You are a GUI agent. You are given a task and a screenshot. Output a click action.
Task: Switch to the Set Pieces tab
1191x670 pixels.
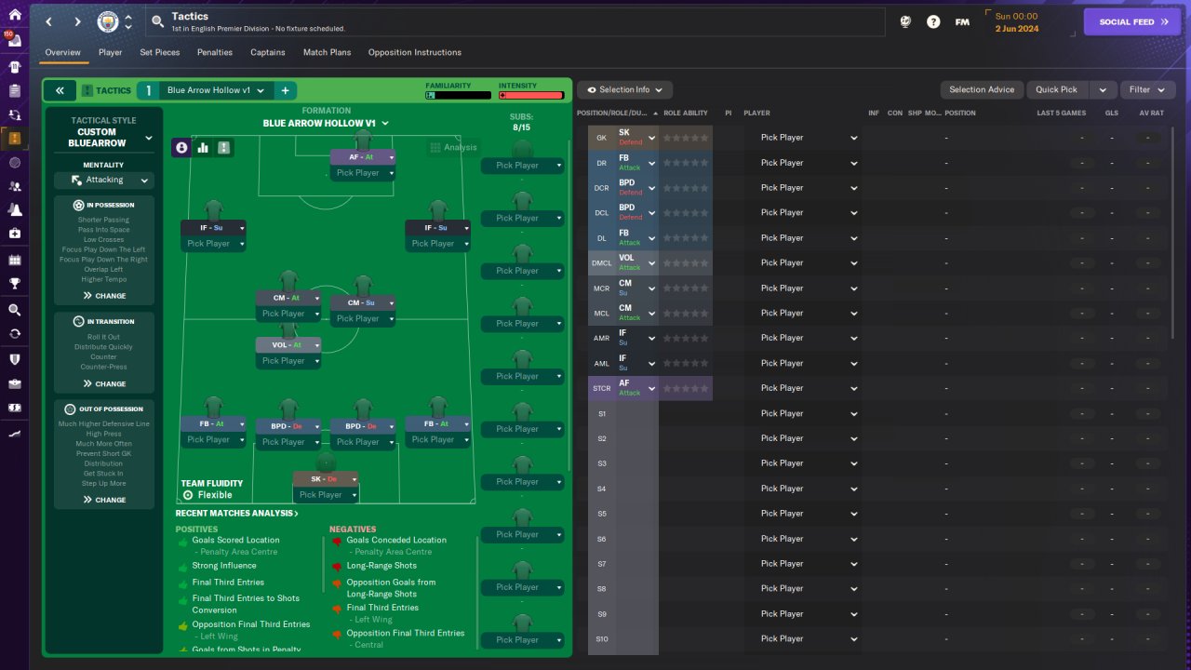(160, 52)
